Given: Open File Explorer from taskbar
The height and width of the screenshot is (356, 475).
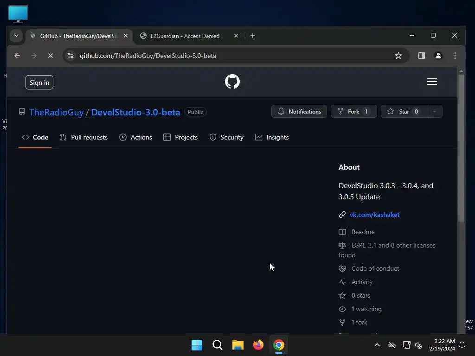Looking at the screenshot, I should (x=238, y=345).
